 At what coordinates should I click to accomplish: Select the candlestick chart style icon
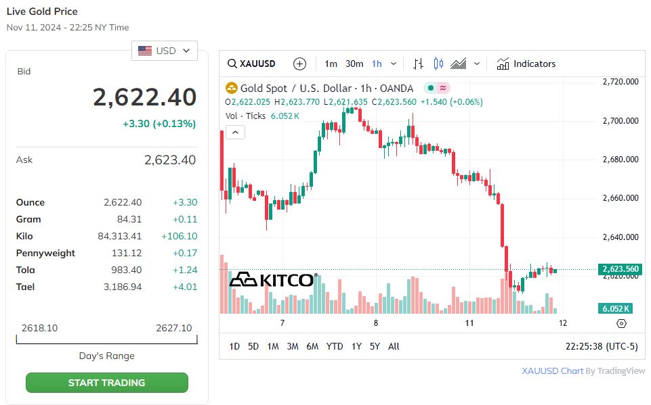click(x=438, y=64)
